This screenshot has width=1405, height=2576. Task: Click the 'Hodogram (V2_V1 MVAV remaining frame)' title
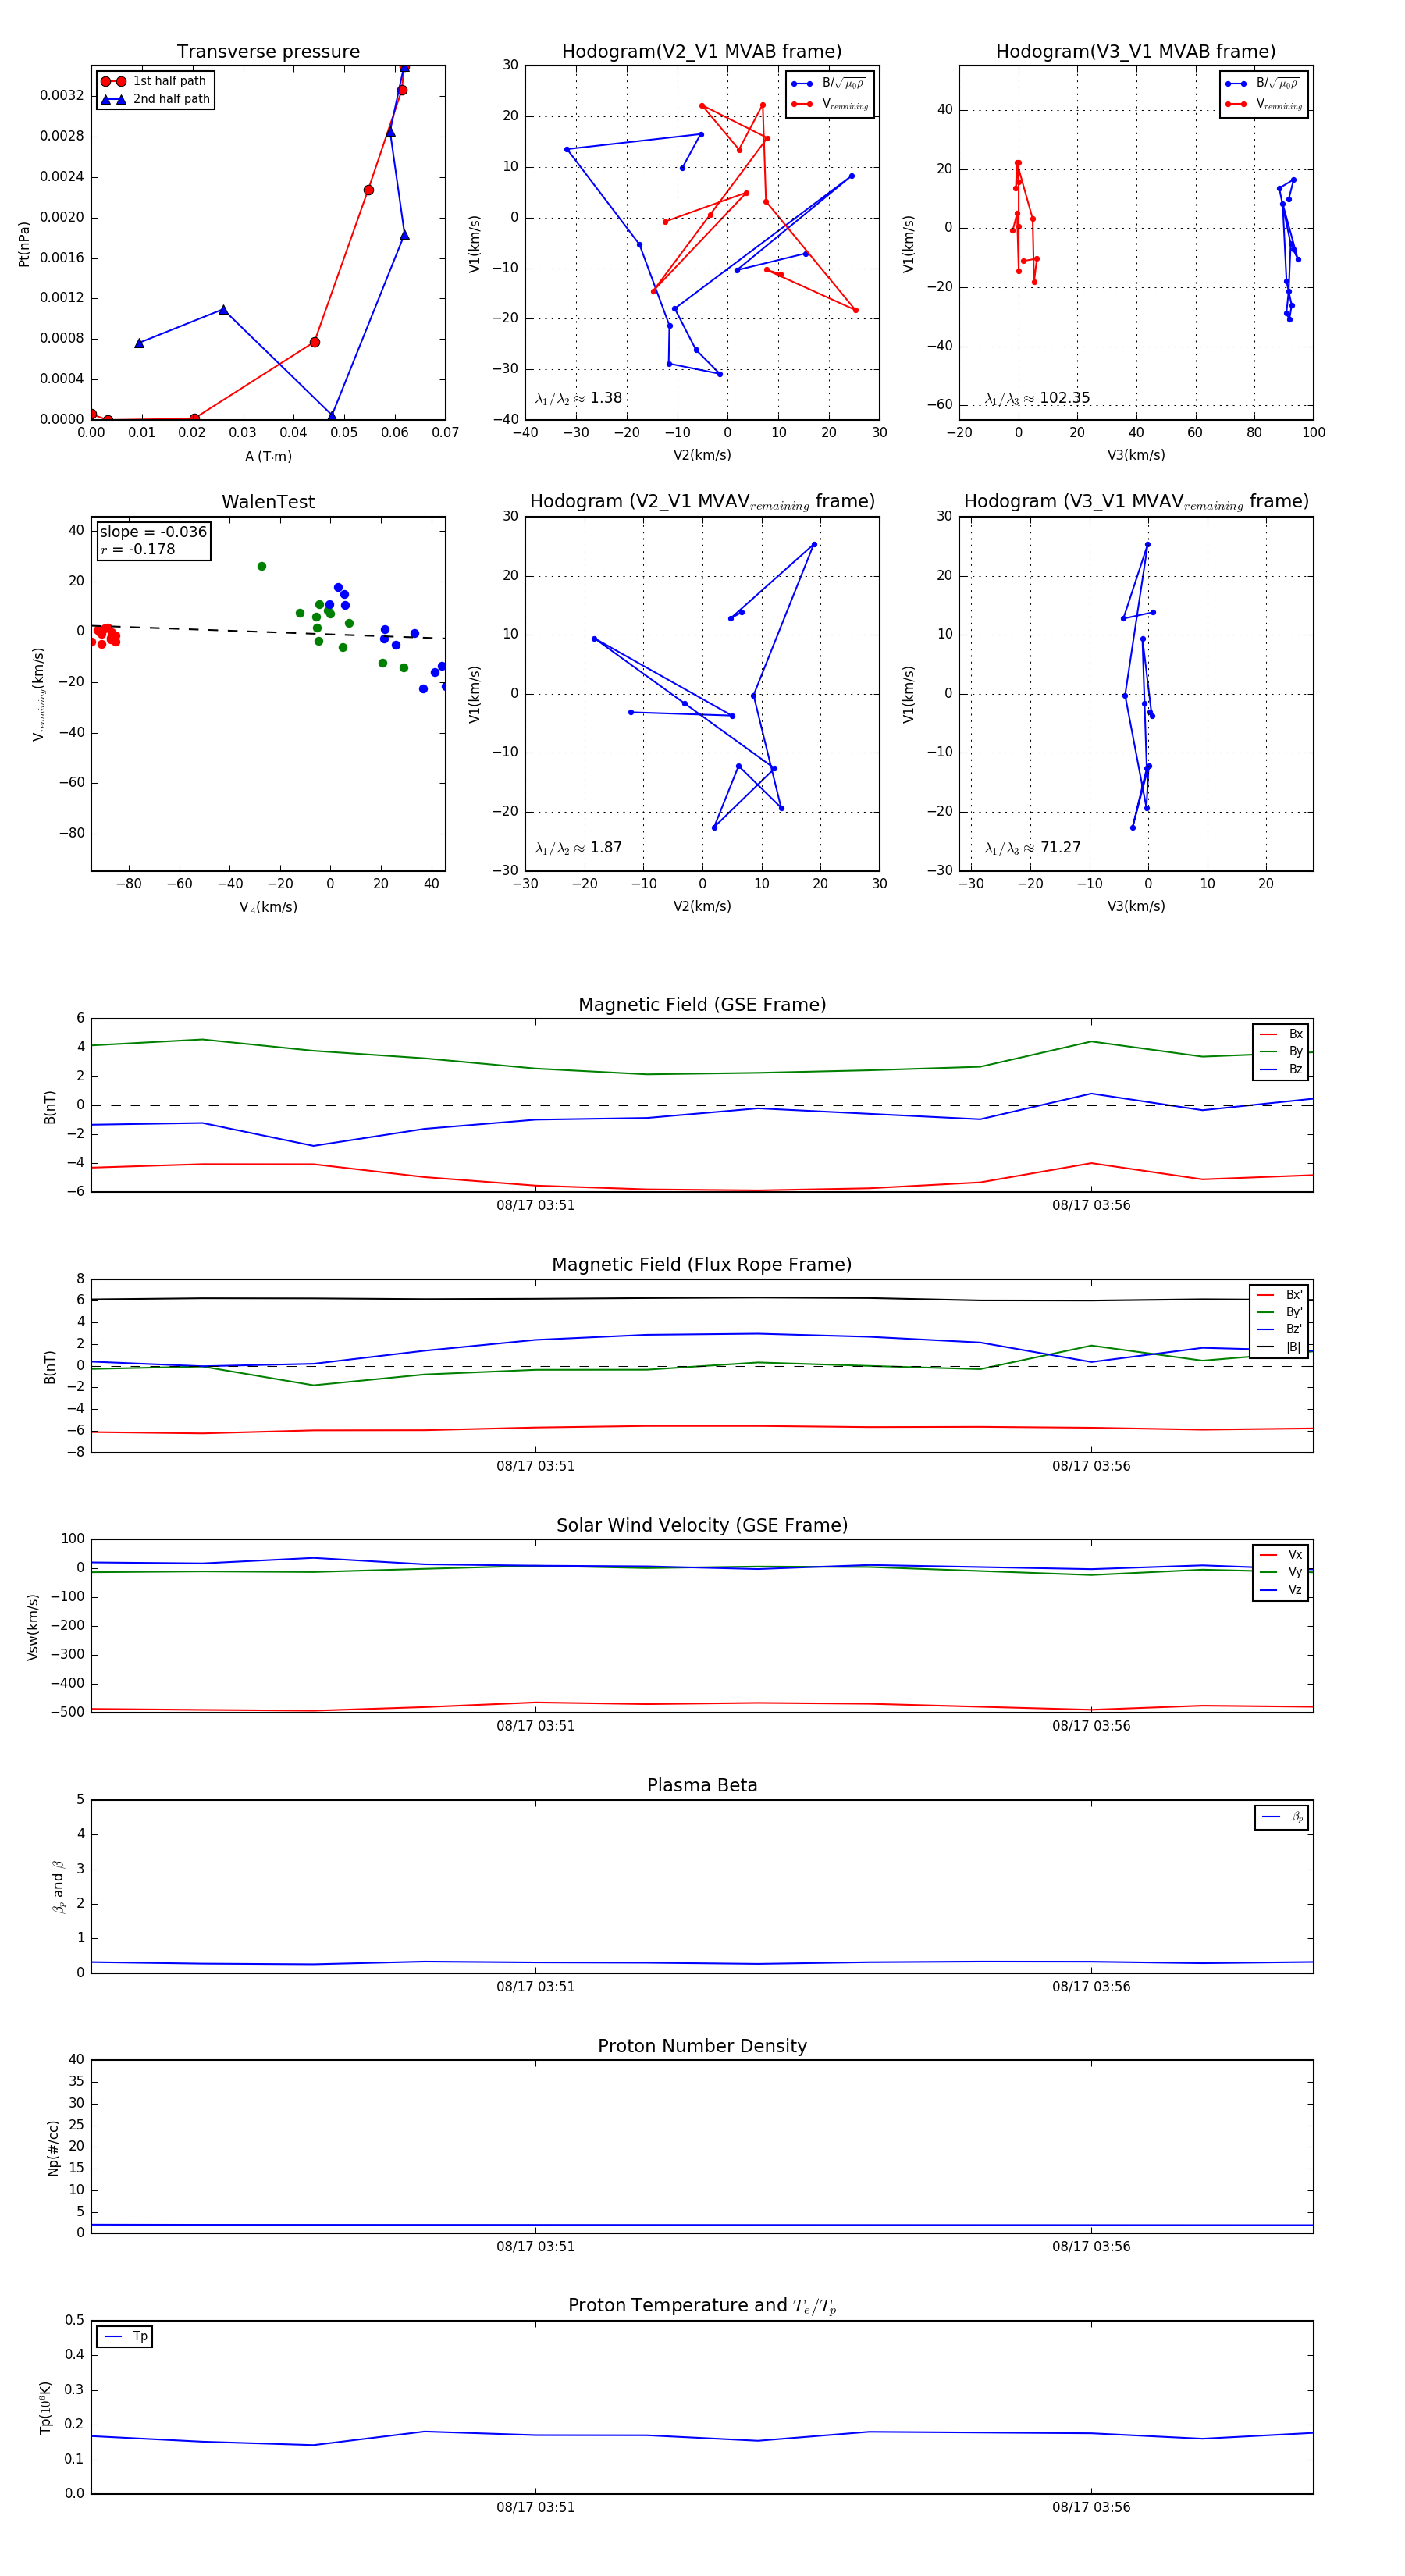(702, 502)
